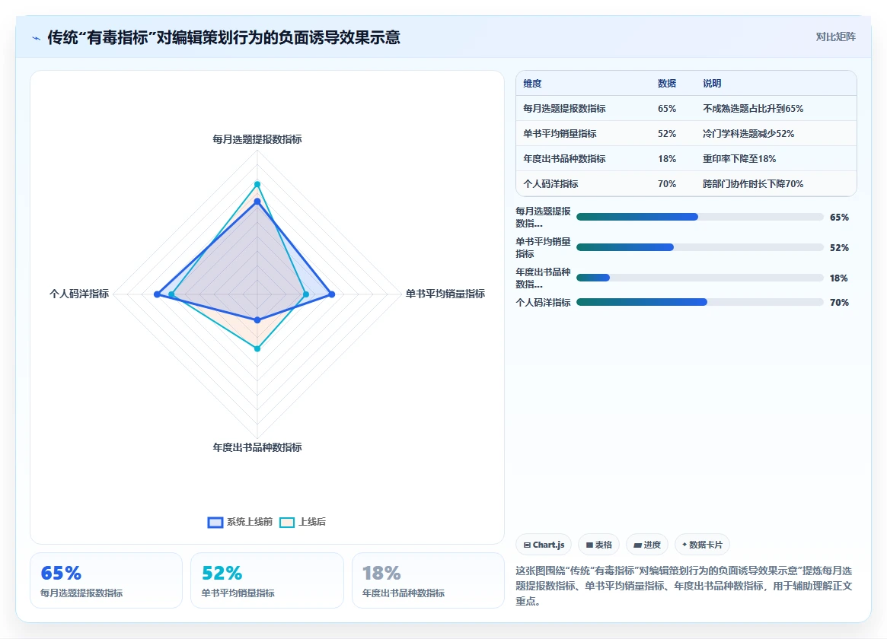The image size is (887, 639).
Task: Click table cell 年度出书品种数指标
Action: point(564,159)
